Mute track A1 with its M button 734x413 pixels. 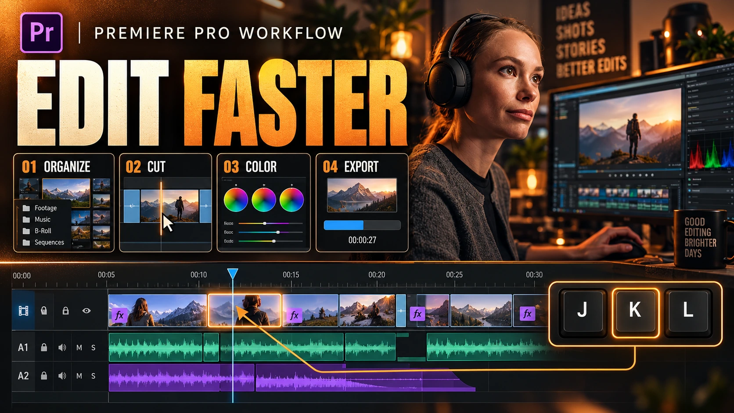[79, 348]
